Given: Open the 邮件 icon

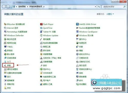Looking at the screenshot, I should point(77,80).
